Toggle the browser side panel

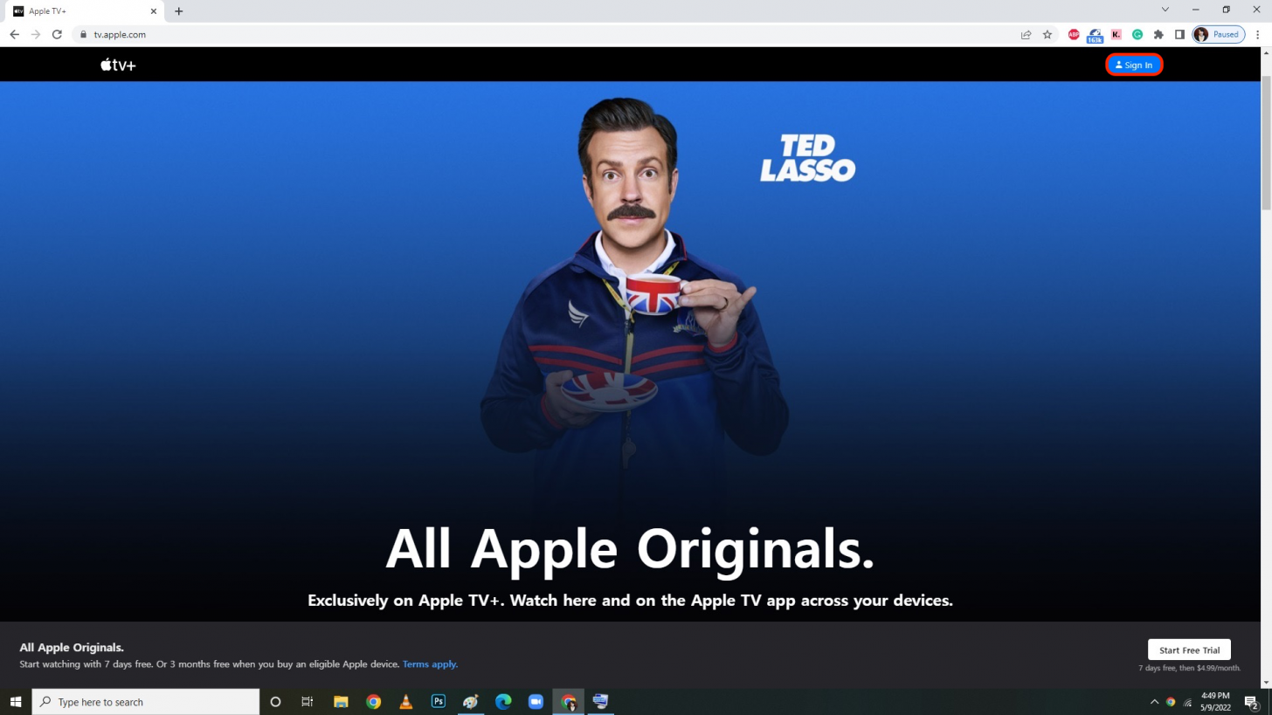(x=1179, y=35)
